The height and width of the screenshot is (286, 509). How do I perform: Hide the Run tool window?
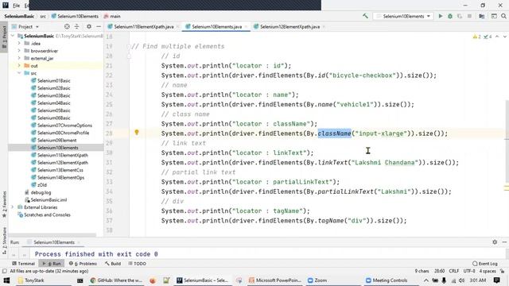(x=504, y=242)
